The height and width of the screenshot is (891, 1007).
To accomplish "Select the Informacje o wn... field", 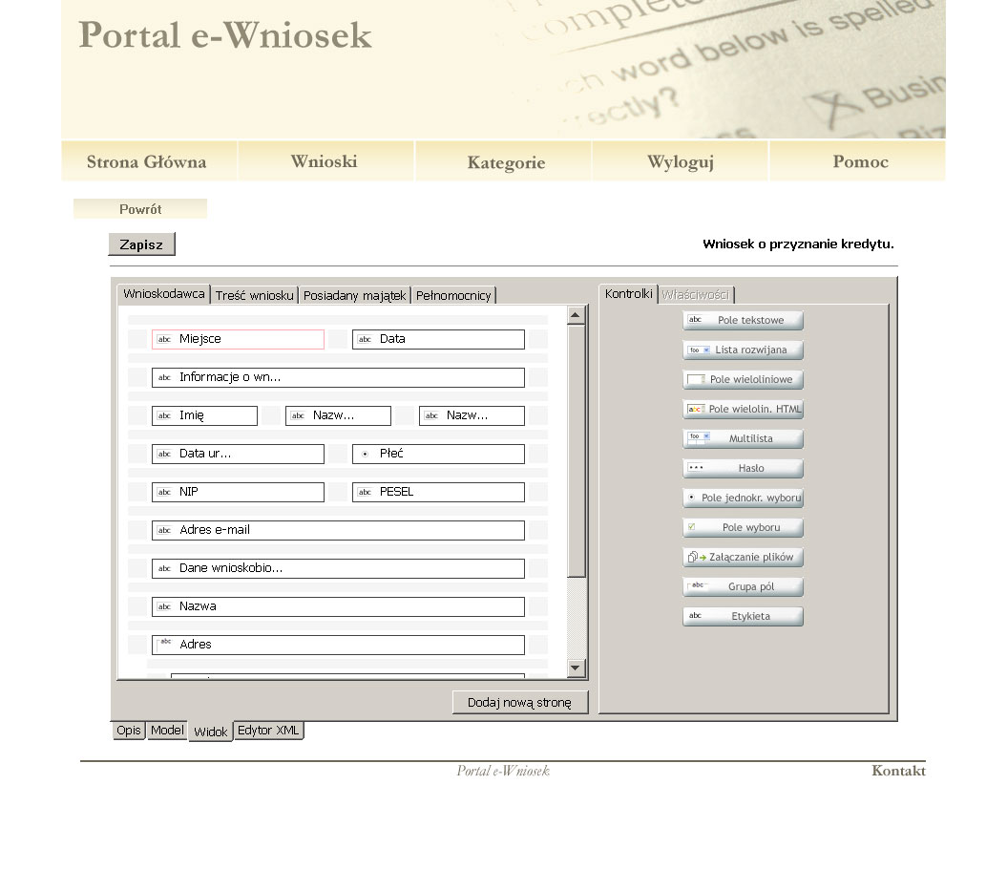I will (x=338, y=377).
